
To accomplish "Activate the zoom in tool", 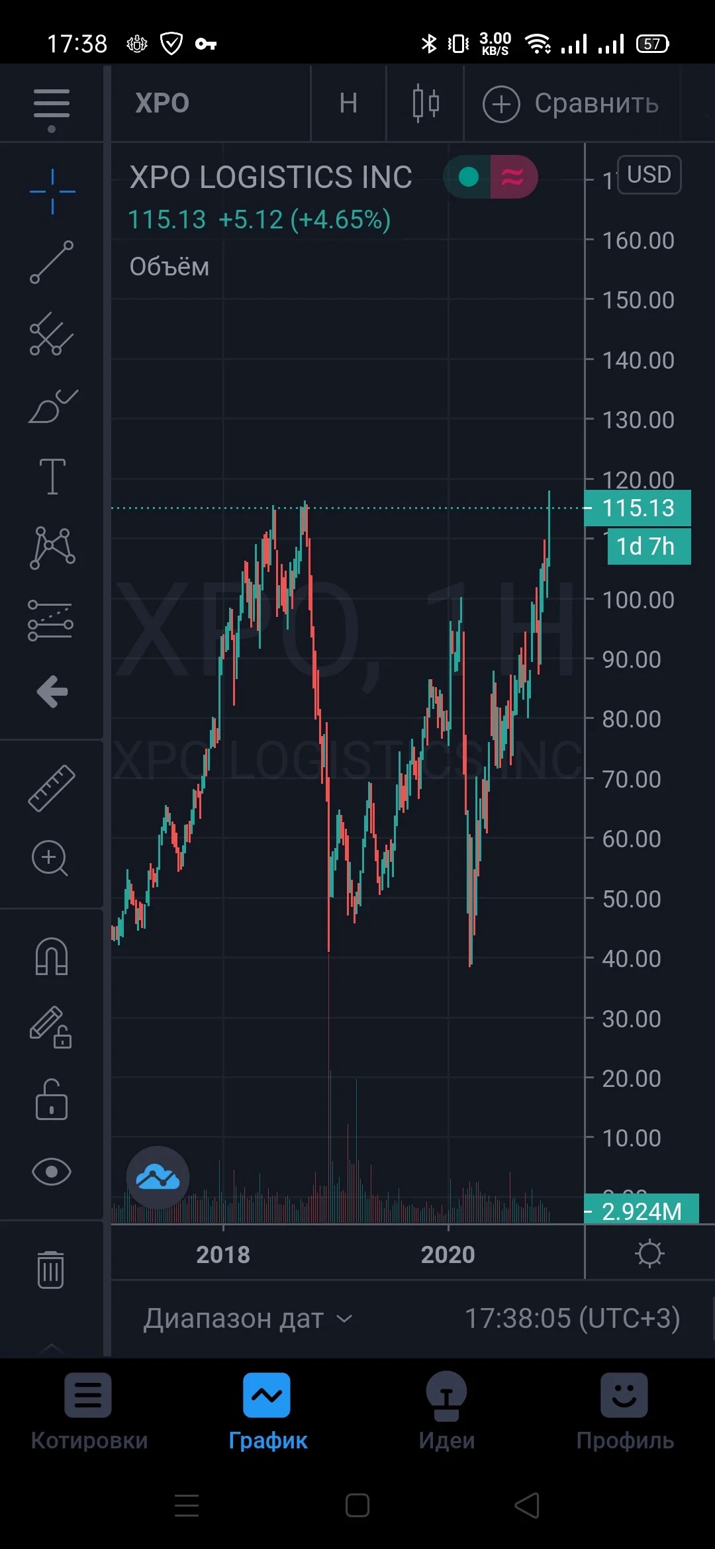I will pyautogui.click(x=50, y=859).
